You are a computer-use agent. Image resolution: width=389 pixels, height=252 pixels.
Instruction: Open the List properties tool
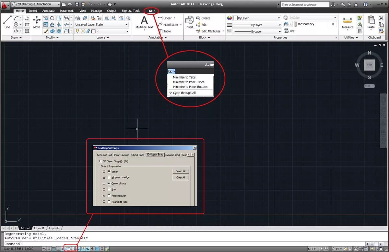[289, 31]
